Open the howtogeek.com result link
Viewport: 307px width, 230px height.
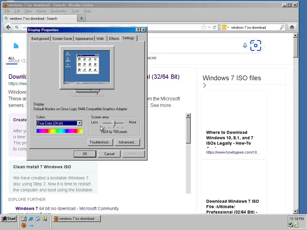(233, 152)
